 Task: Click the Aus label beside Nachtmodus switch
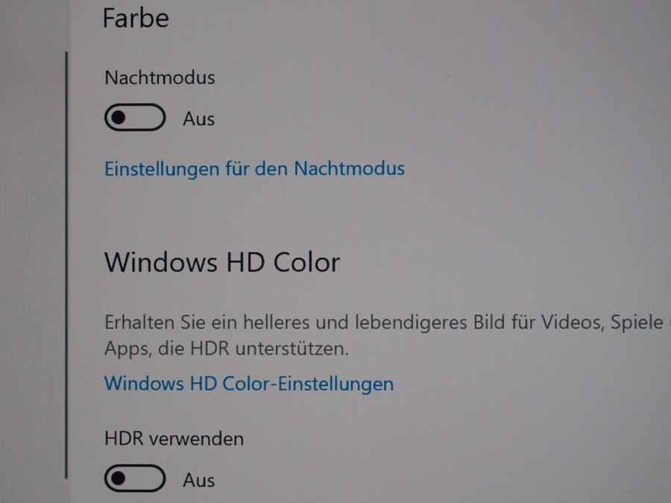198,119
